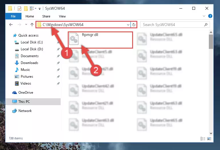220x150 pixels.
Task: Click the ftpmgr.dll file name
Action: [90, 35]
